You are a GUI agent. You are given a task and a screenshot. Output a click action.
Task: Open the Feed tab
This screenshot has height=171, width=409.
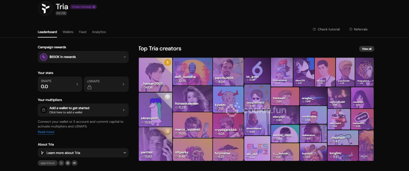82,32
